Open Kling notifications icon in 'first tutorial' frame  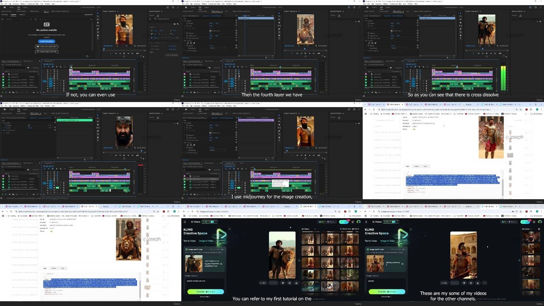click(x=353, y=222)
